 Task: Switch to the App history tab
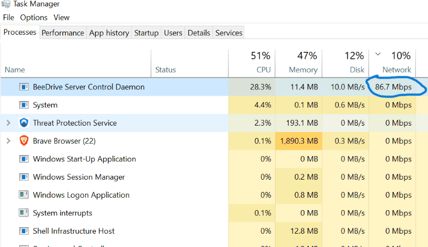tap(109, 33)
